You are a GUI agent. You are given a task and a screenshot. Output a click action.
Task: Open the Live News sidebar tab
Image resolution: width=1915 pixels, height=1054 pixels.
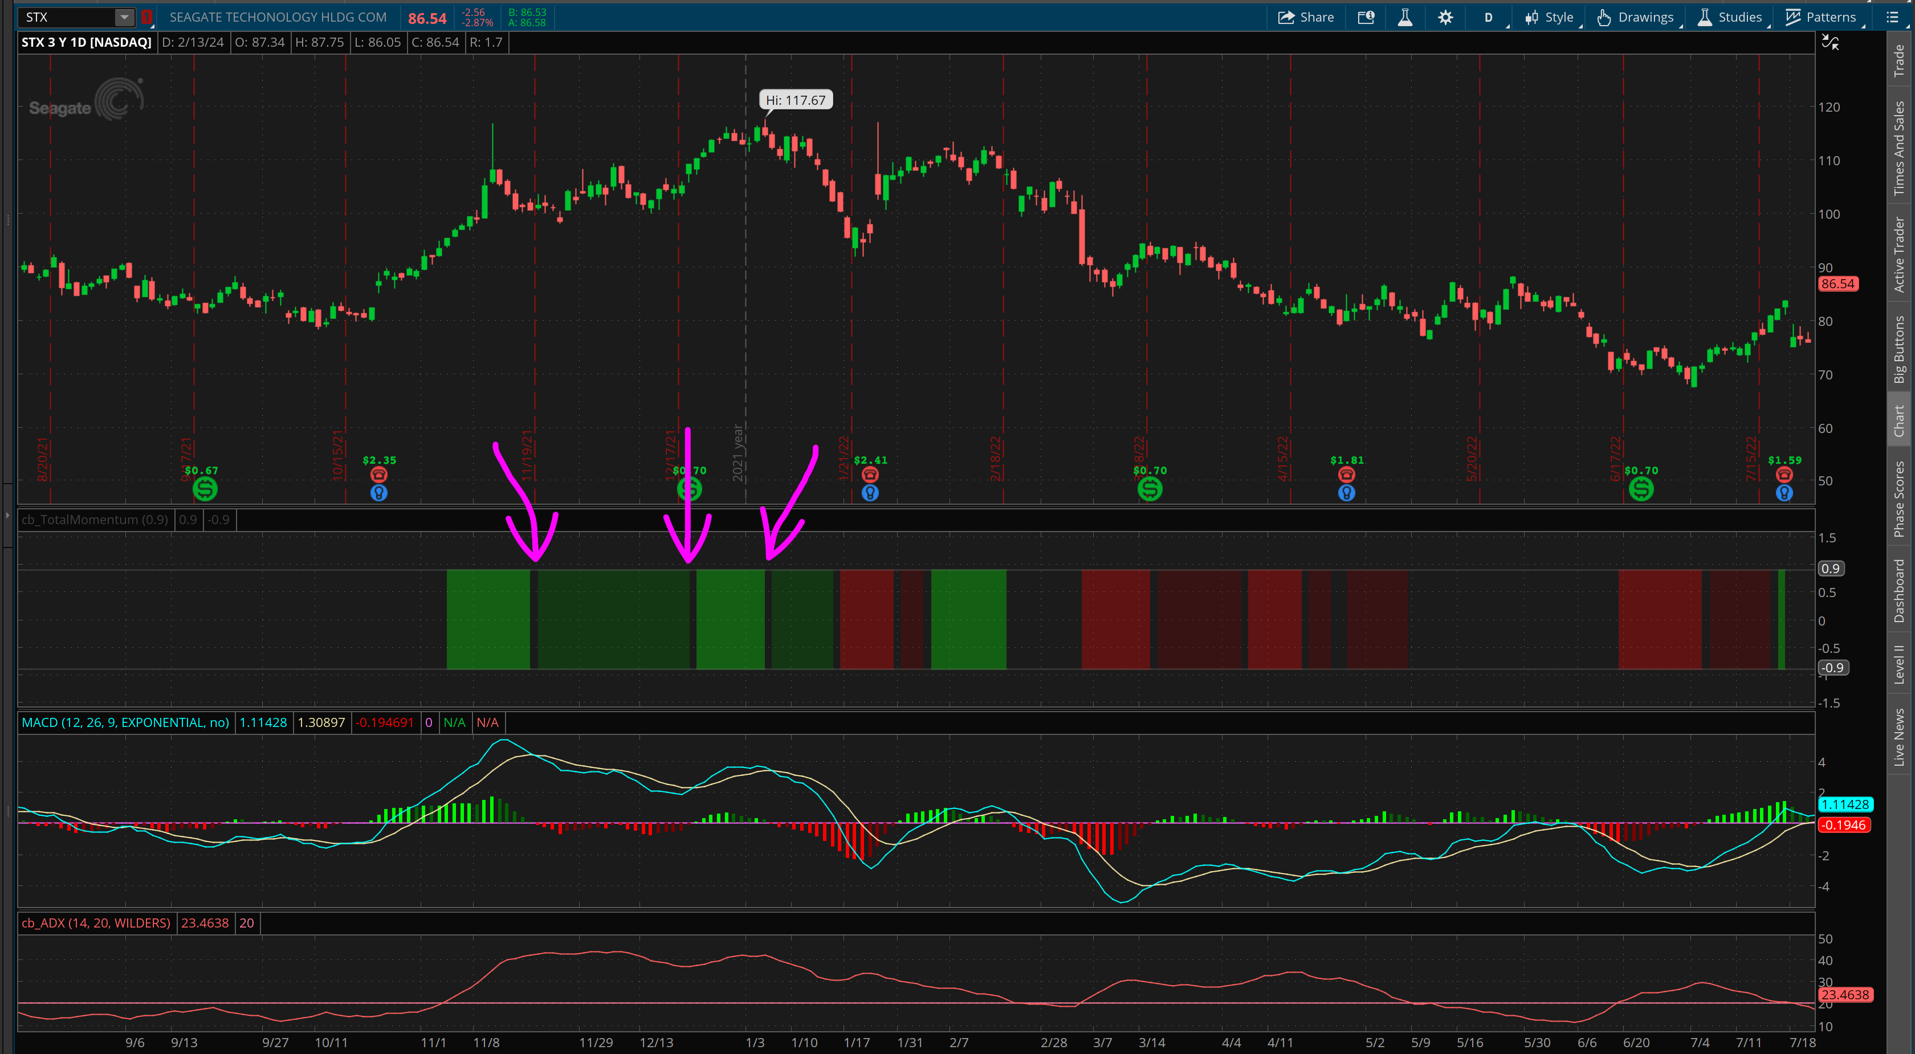[x=1900, y=737]
